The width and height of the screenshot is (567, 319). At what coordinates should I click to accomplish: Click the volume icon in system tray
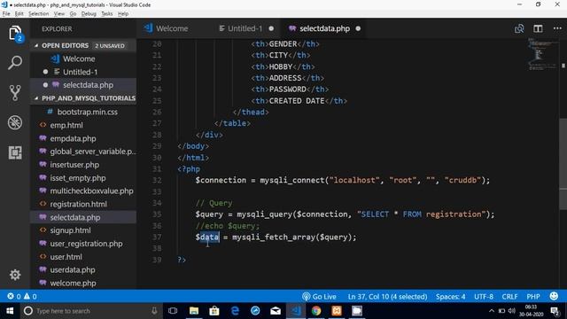tap(512, 311)
